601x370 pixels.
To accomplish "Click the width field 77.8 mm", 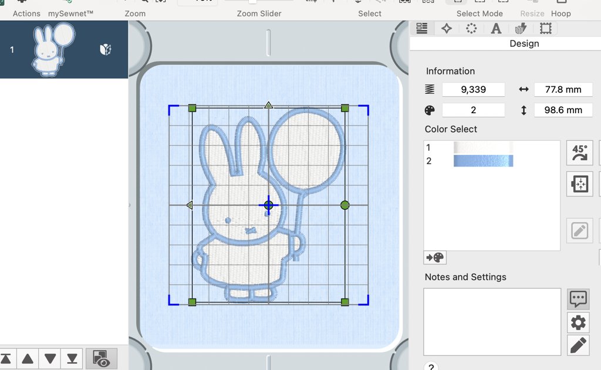I will click(x=563, y=90).
